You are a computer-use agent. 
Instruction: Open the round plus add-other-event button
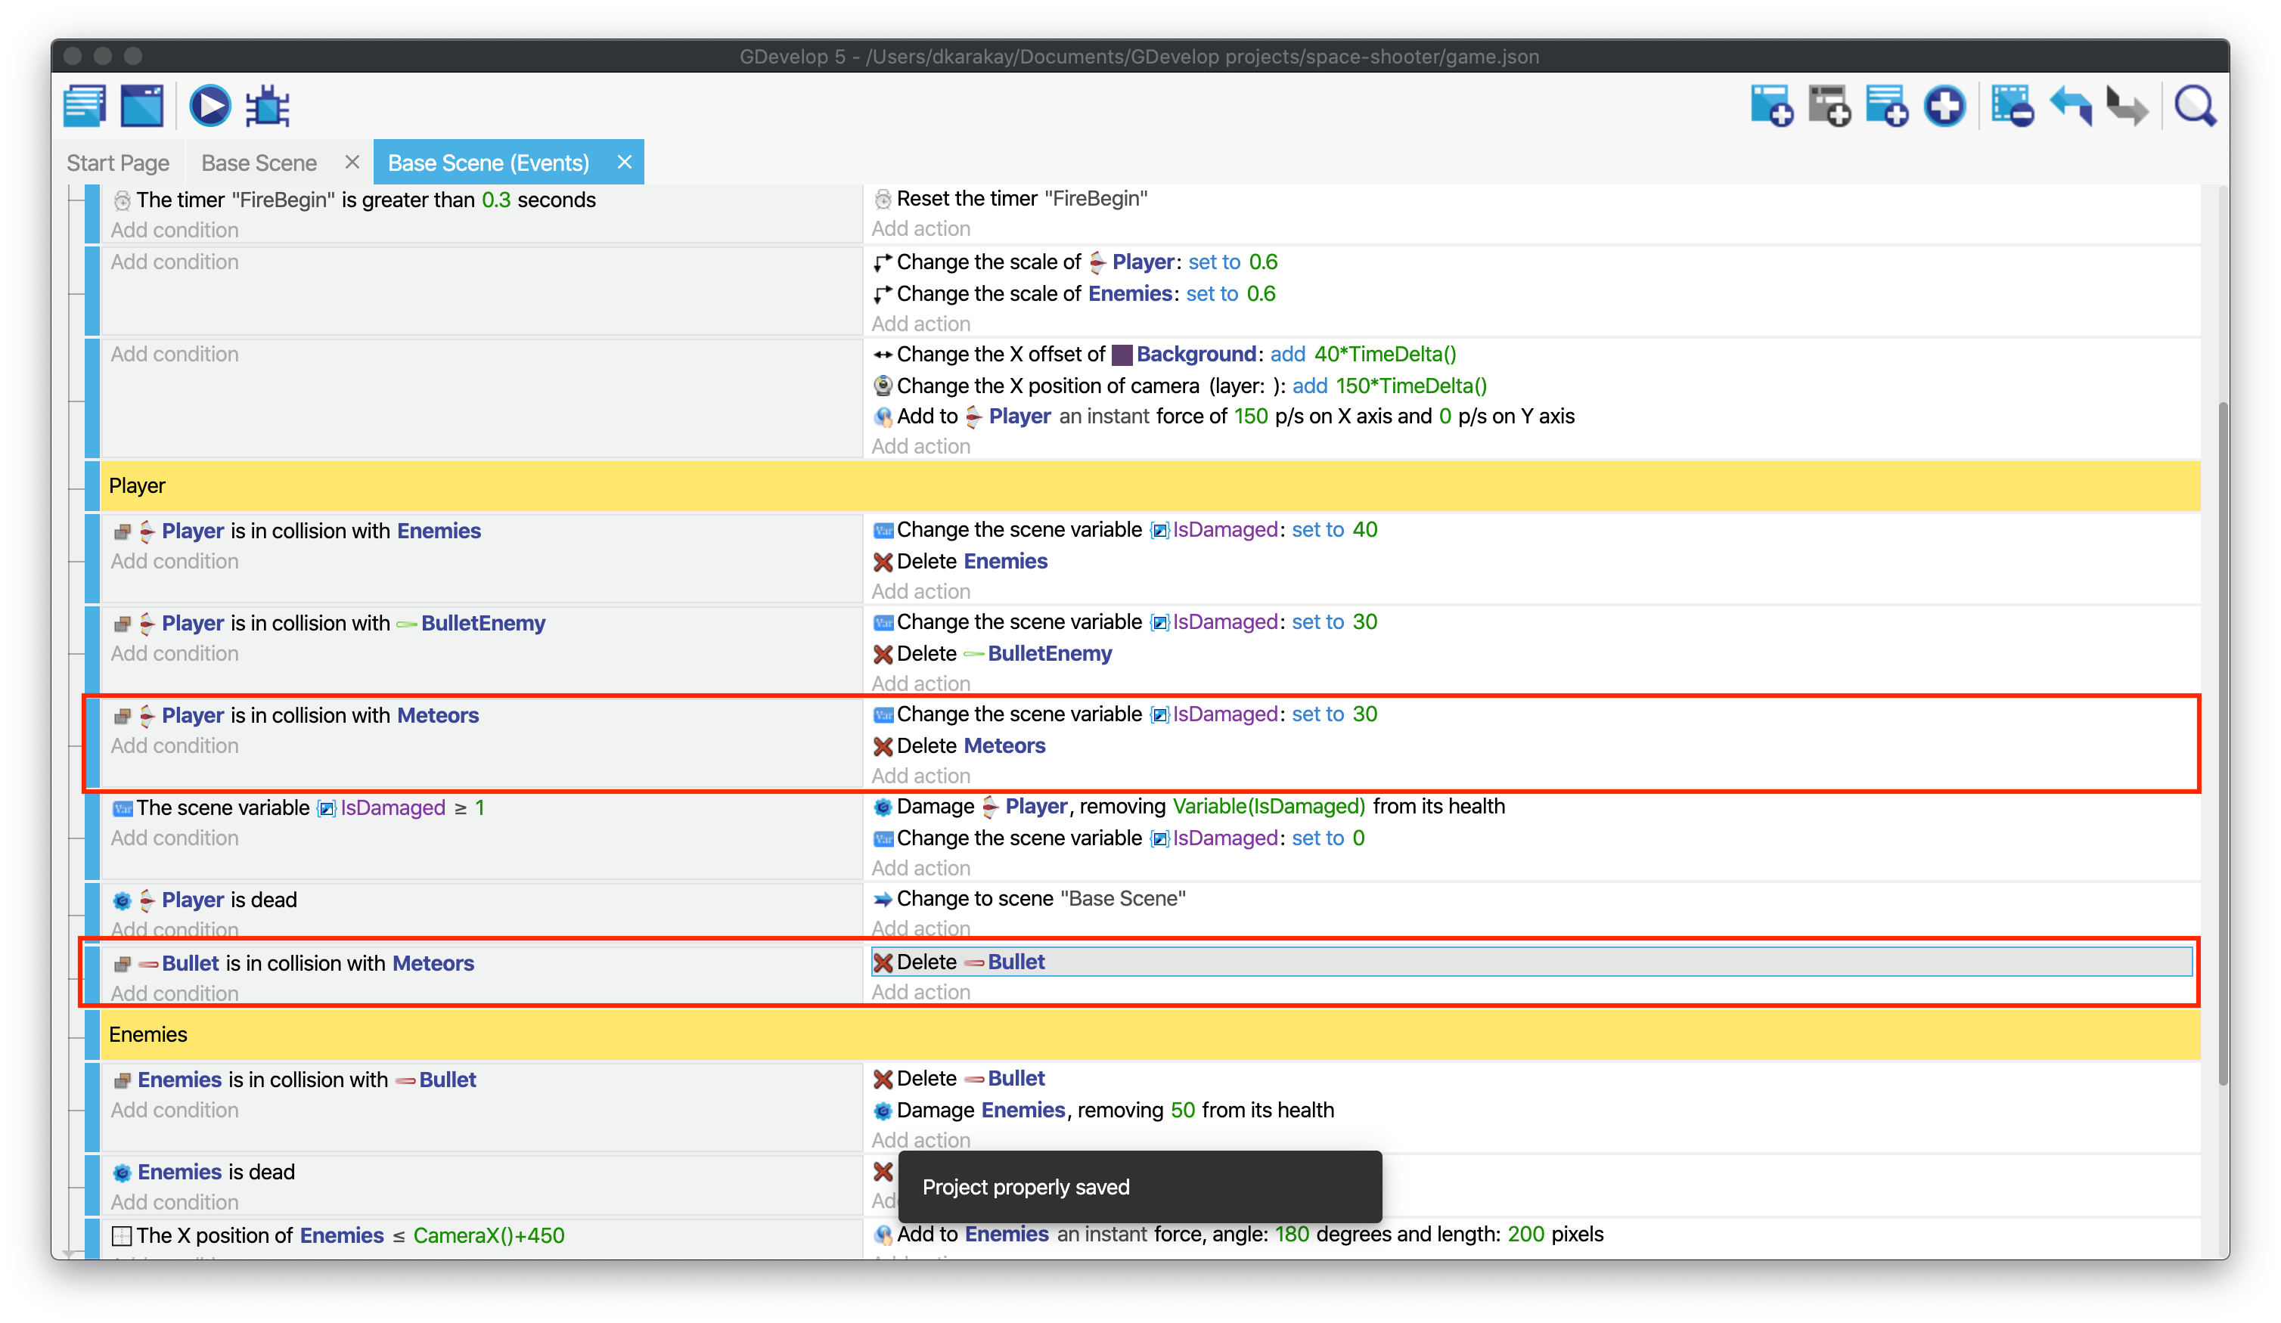click(1944, 107)
